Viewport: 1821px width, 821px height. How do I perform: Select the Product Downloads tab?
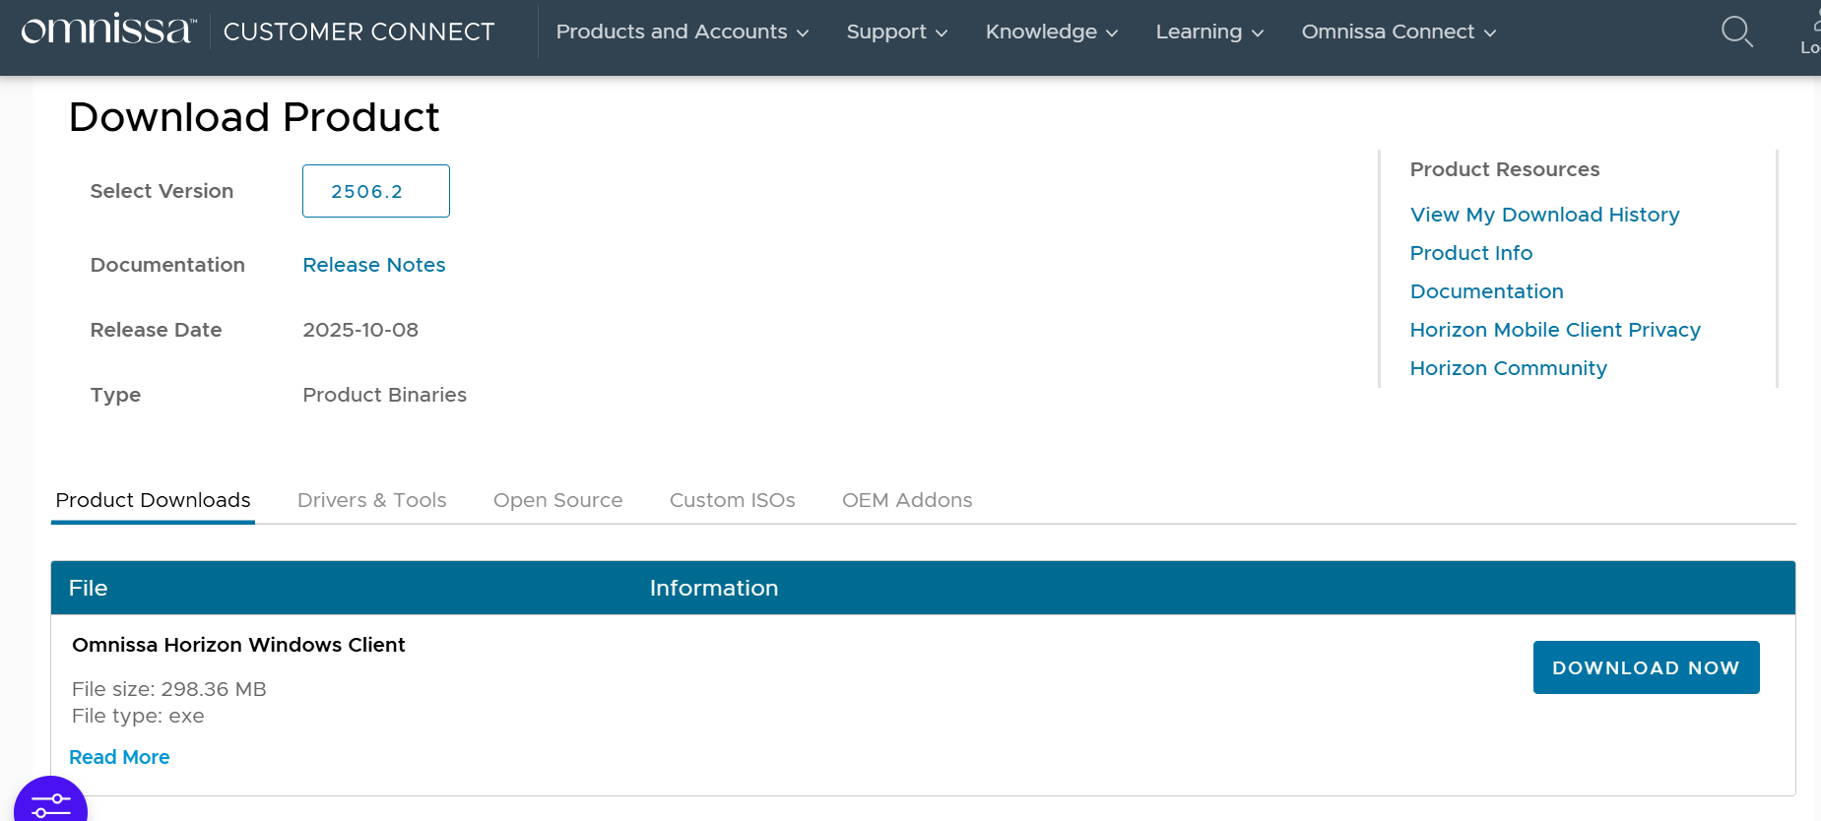tap(153, 500)
